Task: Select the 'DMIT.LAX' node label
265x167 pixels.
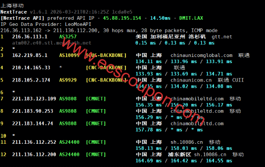Action: (x=191, y=18)
